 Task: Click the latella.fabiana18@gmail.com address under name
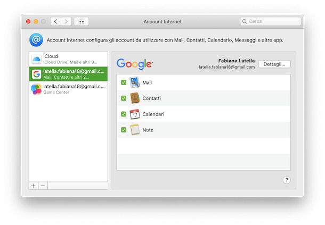[x=227, y=67]
